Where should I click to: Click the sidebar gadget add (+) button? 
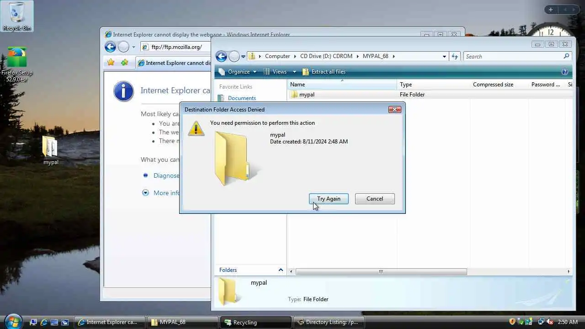point(551,10)
